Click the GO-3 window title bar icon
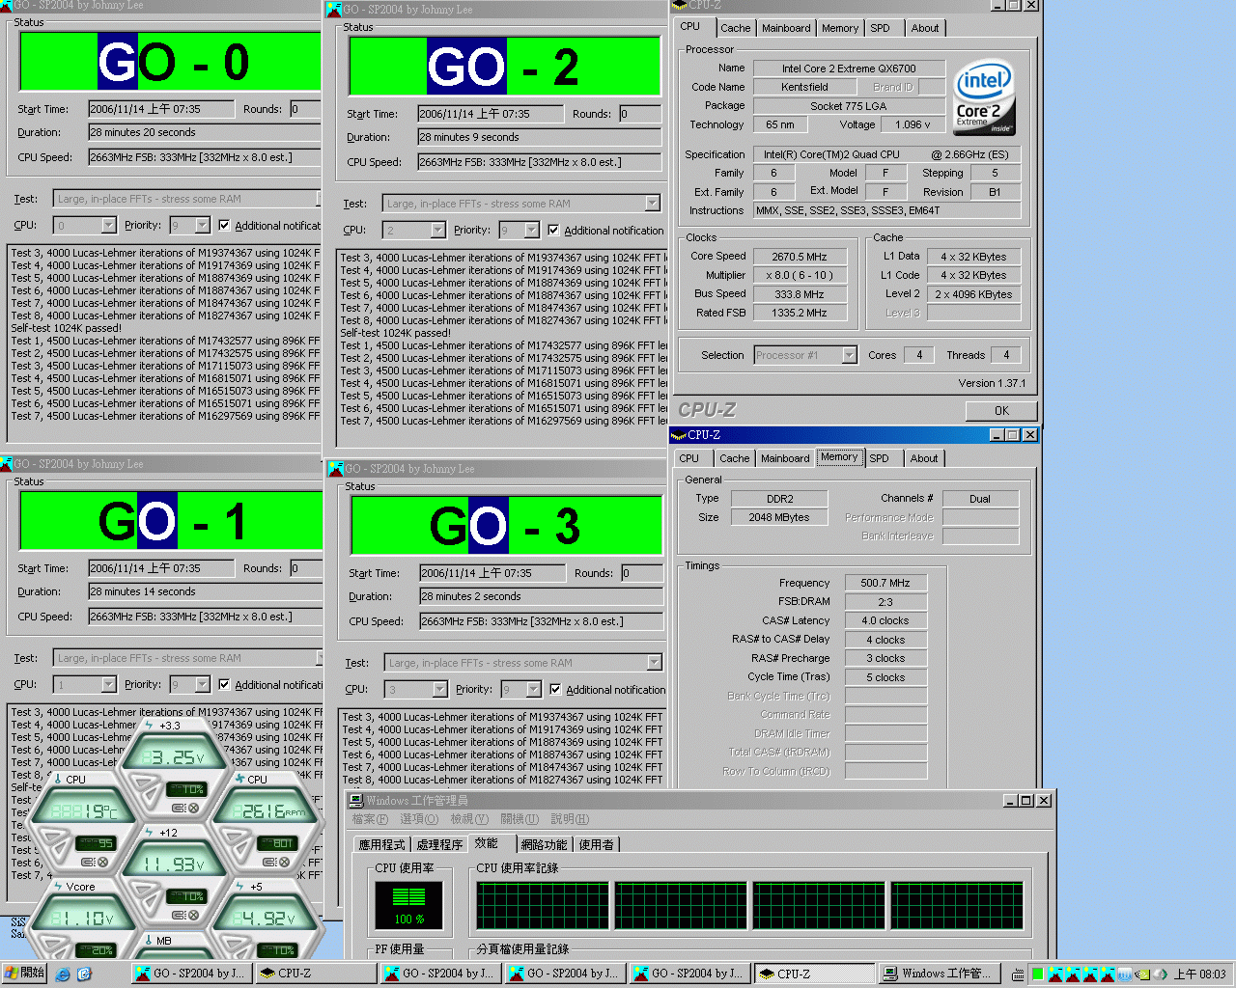The height and width of the screenshot is (988, 1236). tap(336, 469)
